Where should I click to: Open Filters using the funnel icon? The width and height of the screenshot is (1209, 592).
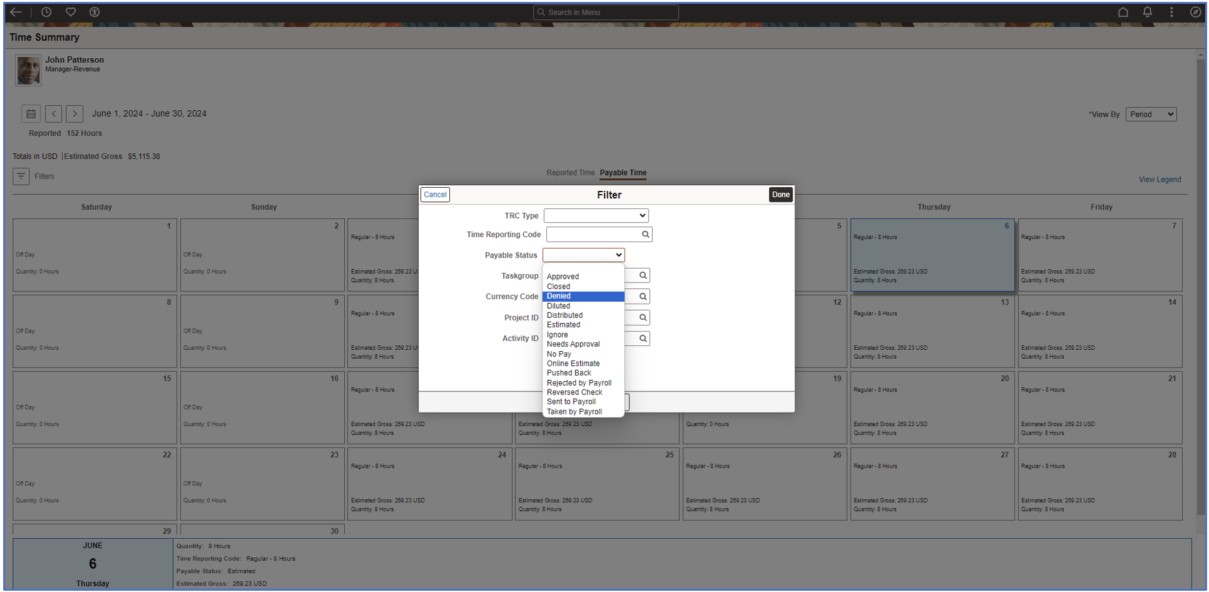pyautogui.click(x=21, y=176)
